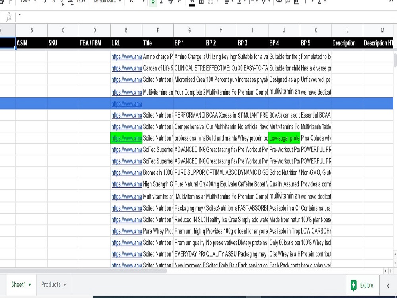Select the BP 1 header cell
Screen dimensions: 397x298
tap(189, 43)
